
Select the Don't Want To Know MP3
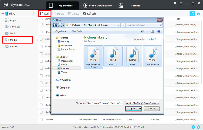[x=93, y=57]
